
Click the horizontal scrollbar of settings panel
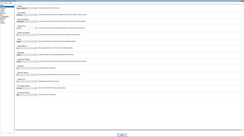point(129,130)
